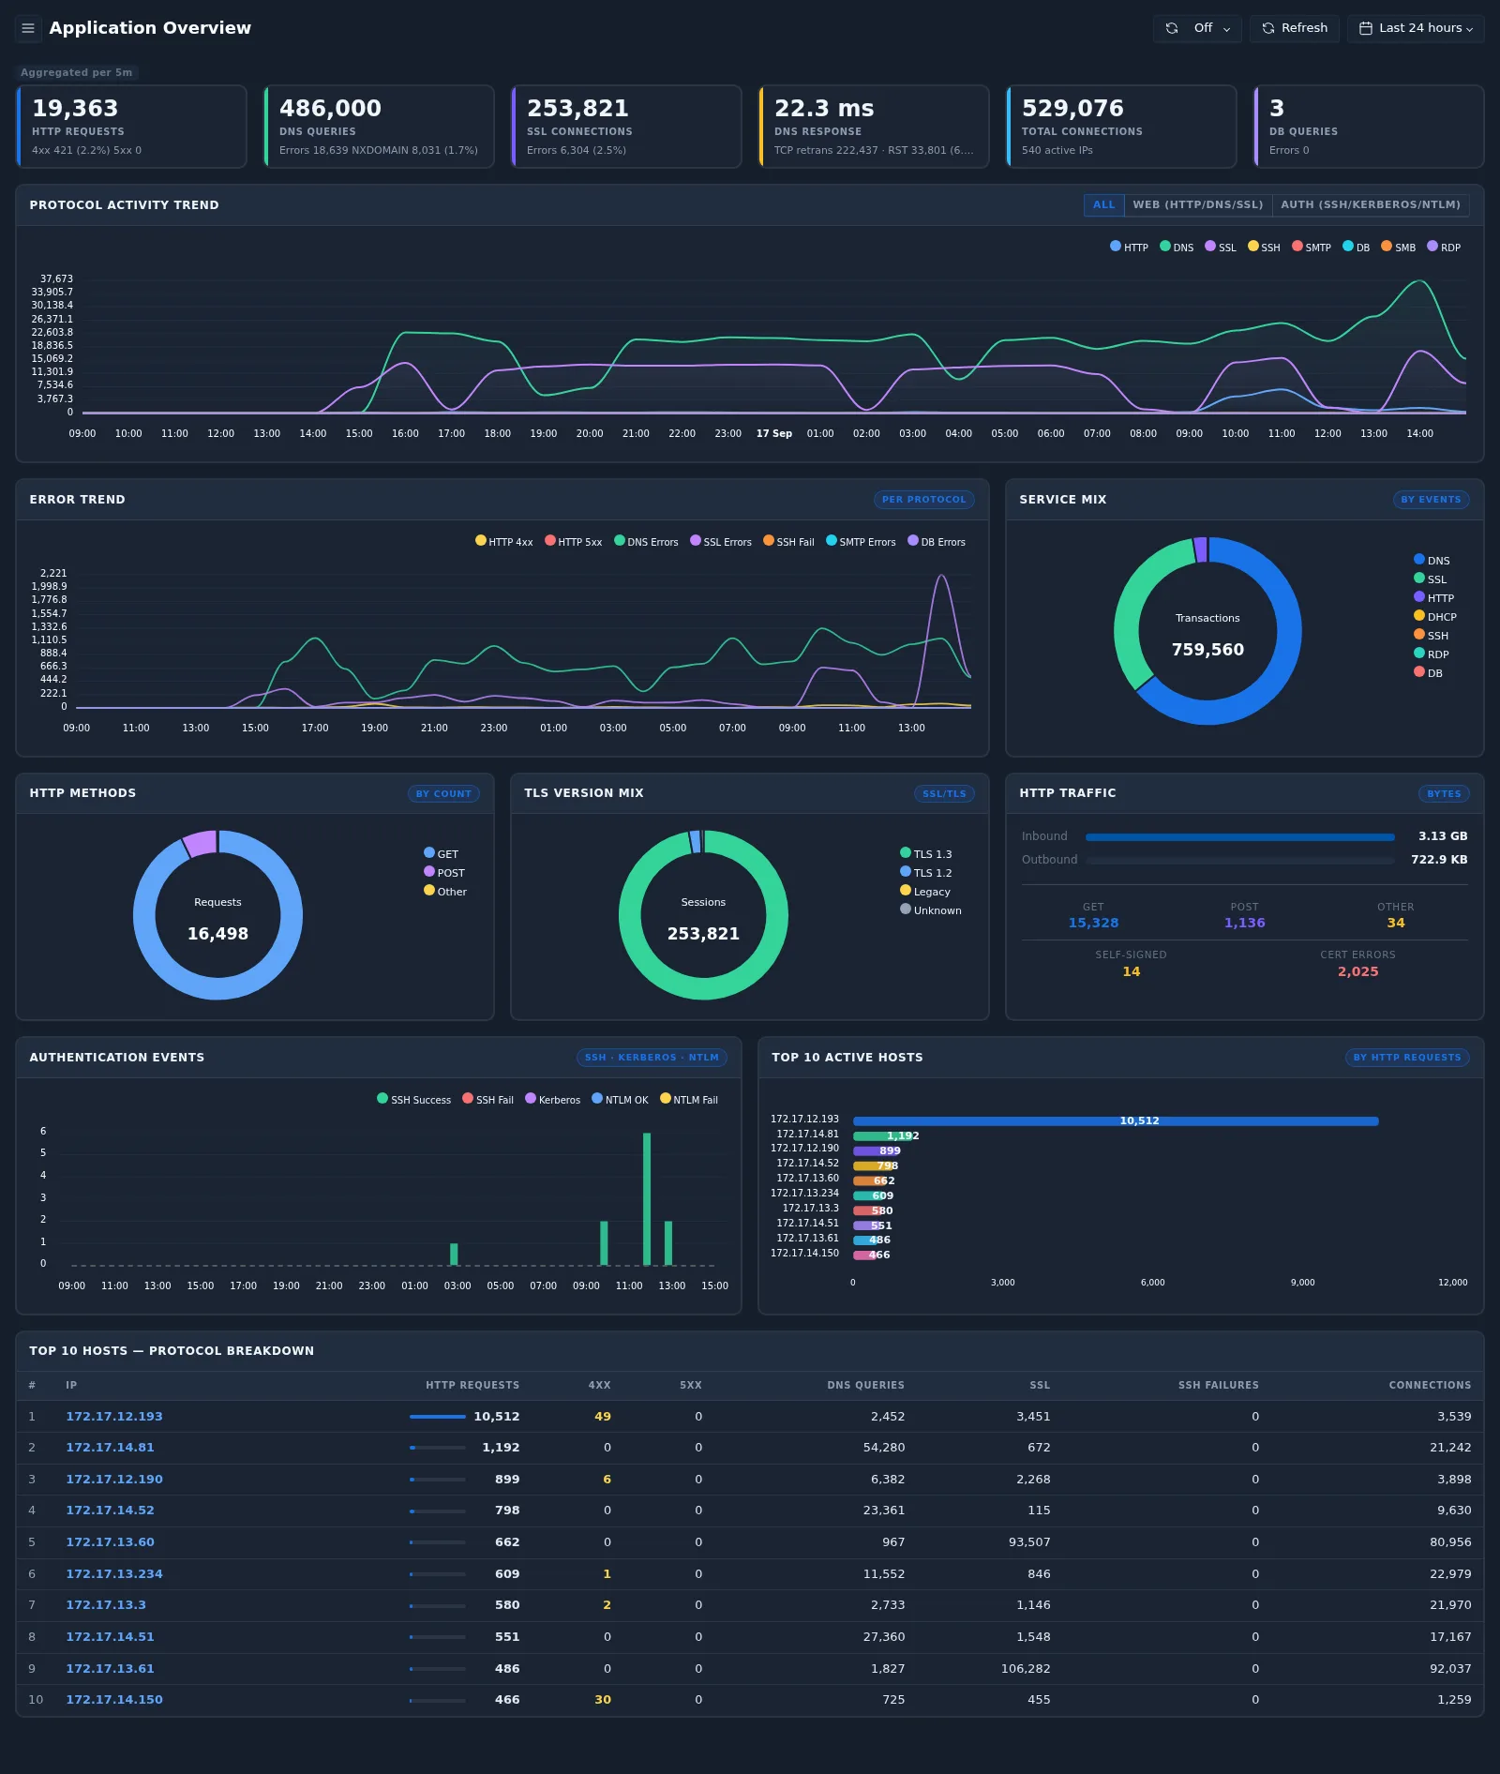The height and width of the screenshot is (1774, 1500).
Task: Open host link 172.17.14.150 in table
Action: [x=114, y=1700]
